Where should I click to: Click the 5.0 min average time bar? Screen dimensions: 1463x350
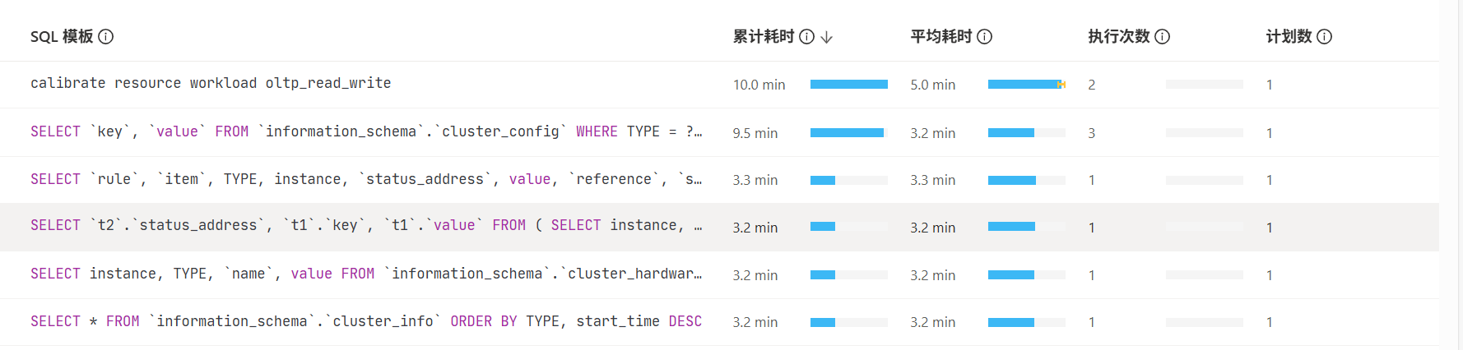(x=1026, y=84)
